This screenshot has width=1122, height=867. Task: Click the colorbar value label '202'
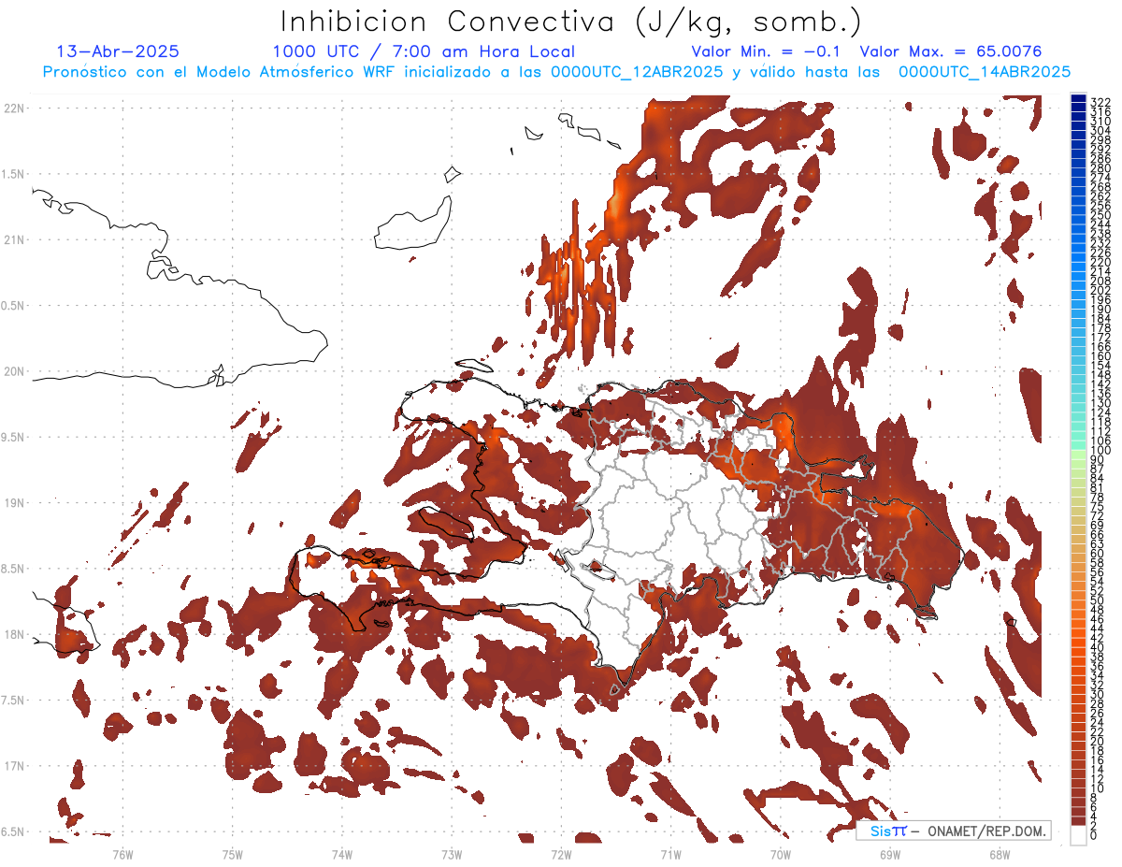1100,291
